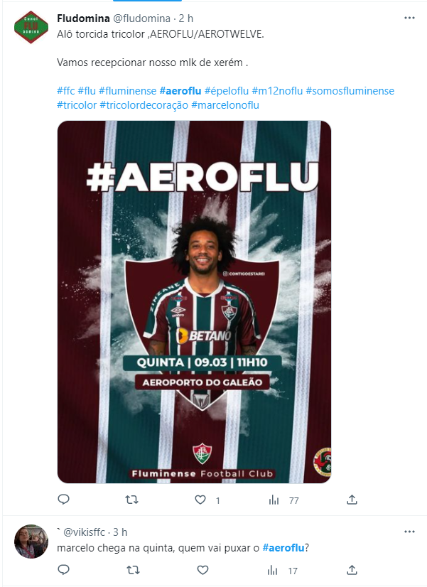
Task: Open more options on @vikisffc tweet
Action: [409, 532]
